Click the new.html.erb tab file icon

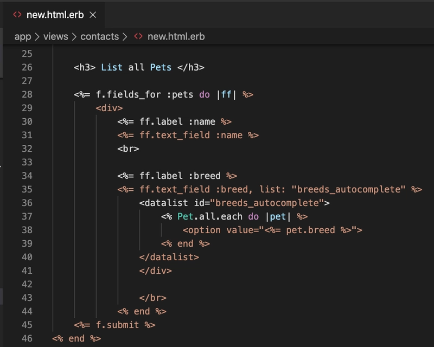17,15
